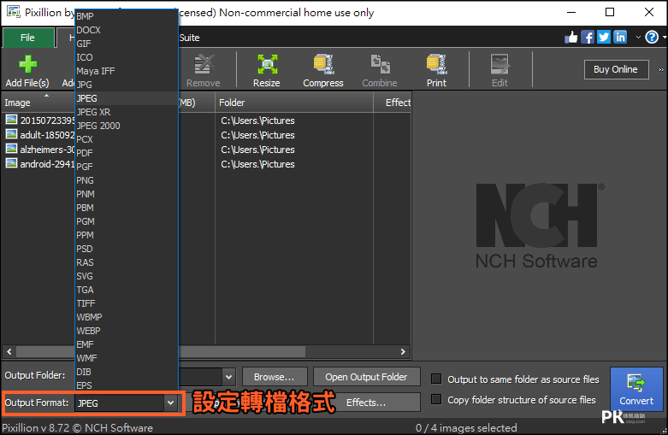The width and height of the screenshot is (668, 435).
Task: Enable Copy folder structure of source files
Action: coord(436,399)
